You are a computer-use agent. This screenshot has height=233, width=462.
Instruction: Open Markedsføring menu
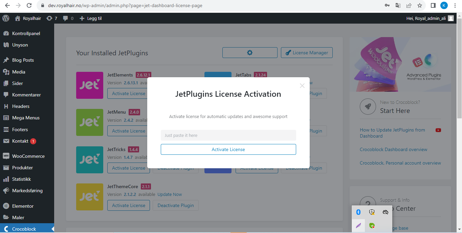(x=27, y=191)
